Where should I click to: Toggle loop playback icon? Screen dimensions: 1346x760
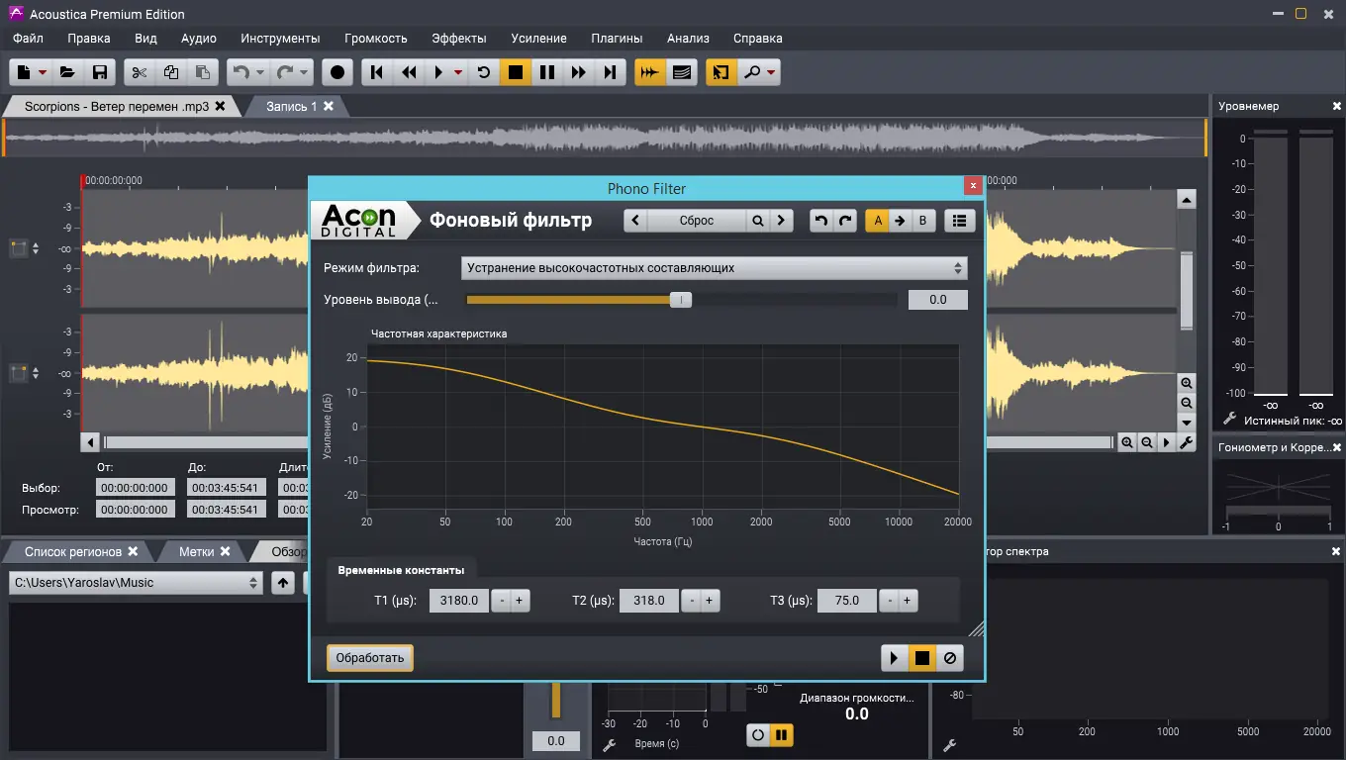[484, 72]
